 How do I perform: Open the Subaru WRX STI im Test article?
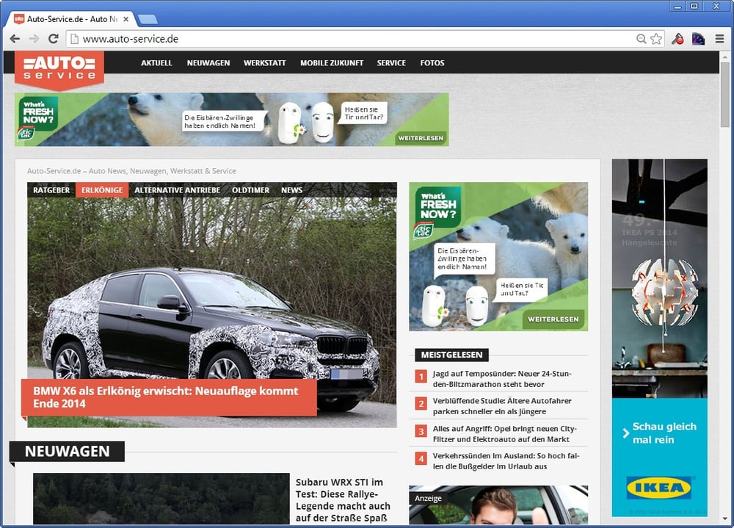[343, 500]
